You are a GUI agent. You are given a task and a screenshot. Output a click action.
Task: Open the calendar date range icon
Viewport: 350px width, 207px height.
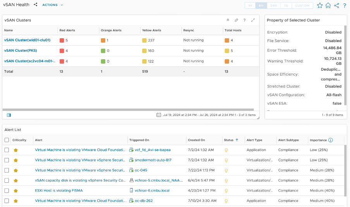pyautogui.click(x=159, y=115)
